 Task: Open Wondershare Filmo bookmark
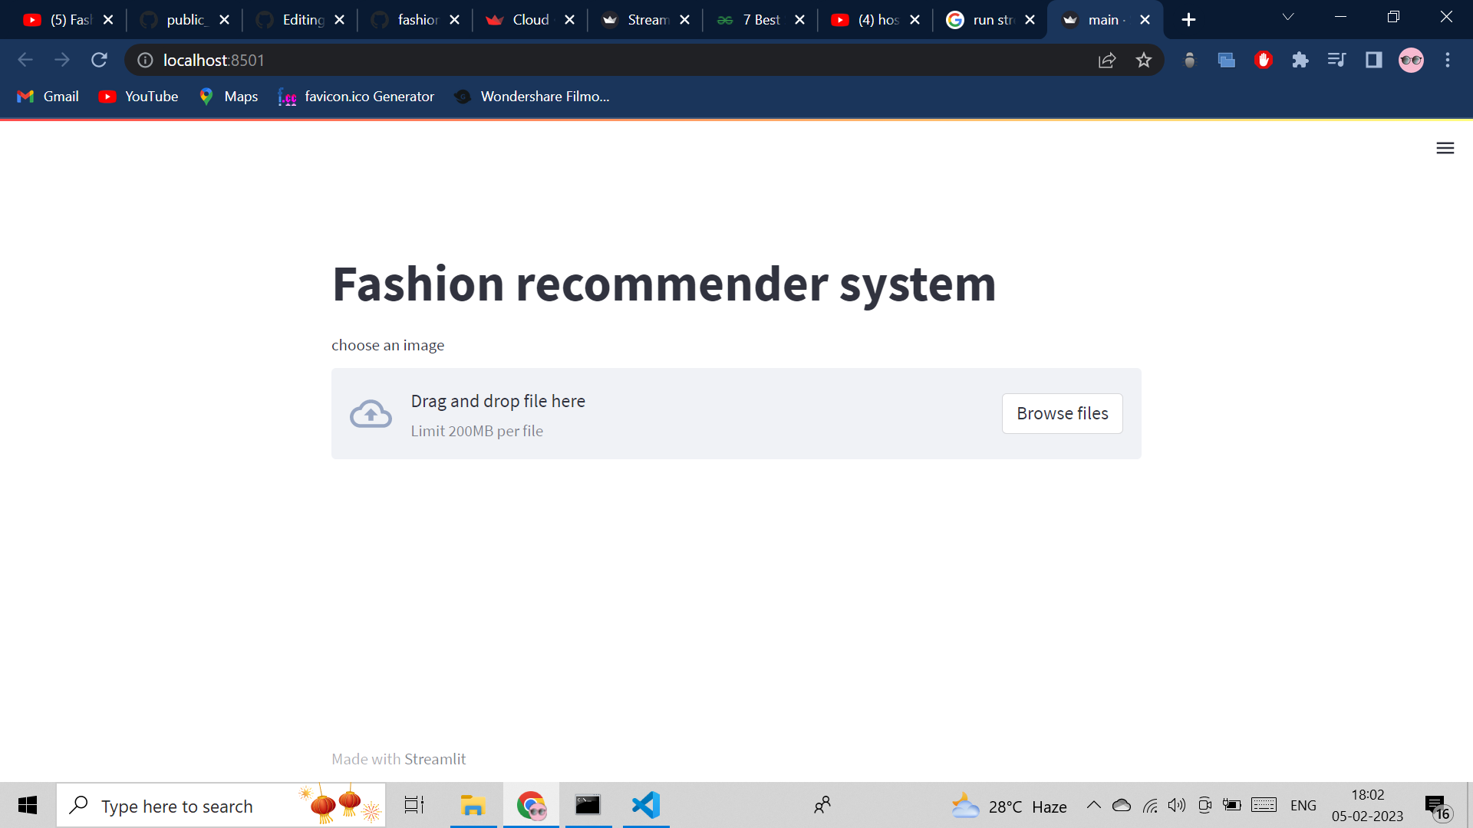(x=532, y=97)
